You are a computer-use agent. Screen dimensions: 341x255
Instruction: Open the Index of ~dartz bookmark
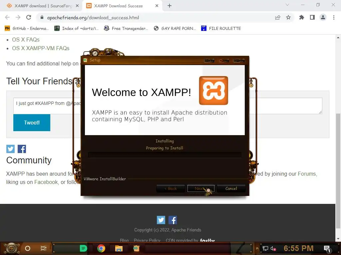click(77, 29)
